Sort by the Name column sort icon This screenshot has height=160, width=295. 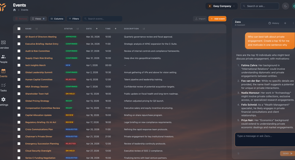pos(37,29)
